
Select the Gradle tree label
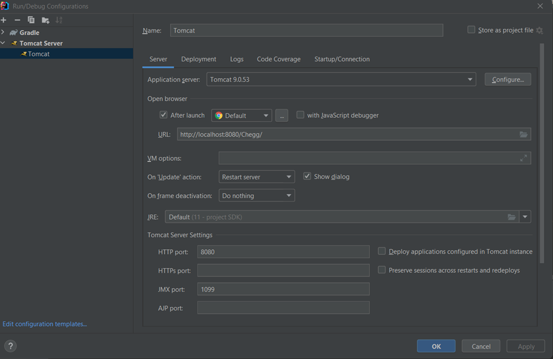click(29, 32)
